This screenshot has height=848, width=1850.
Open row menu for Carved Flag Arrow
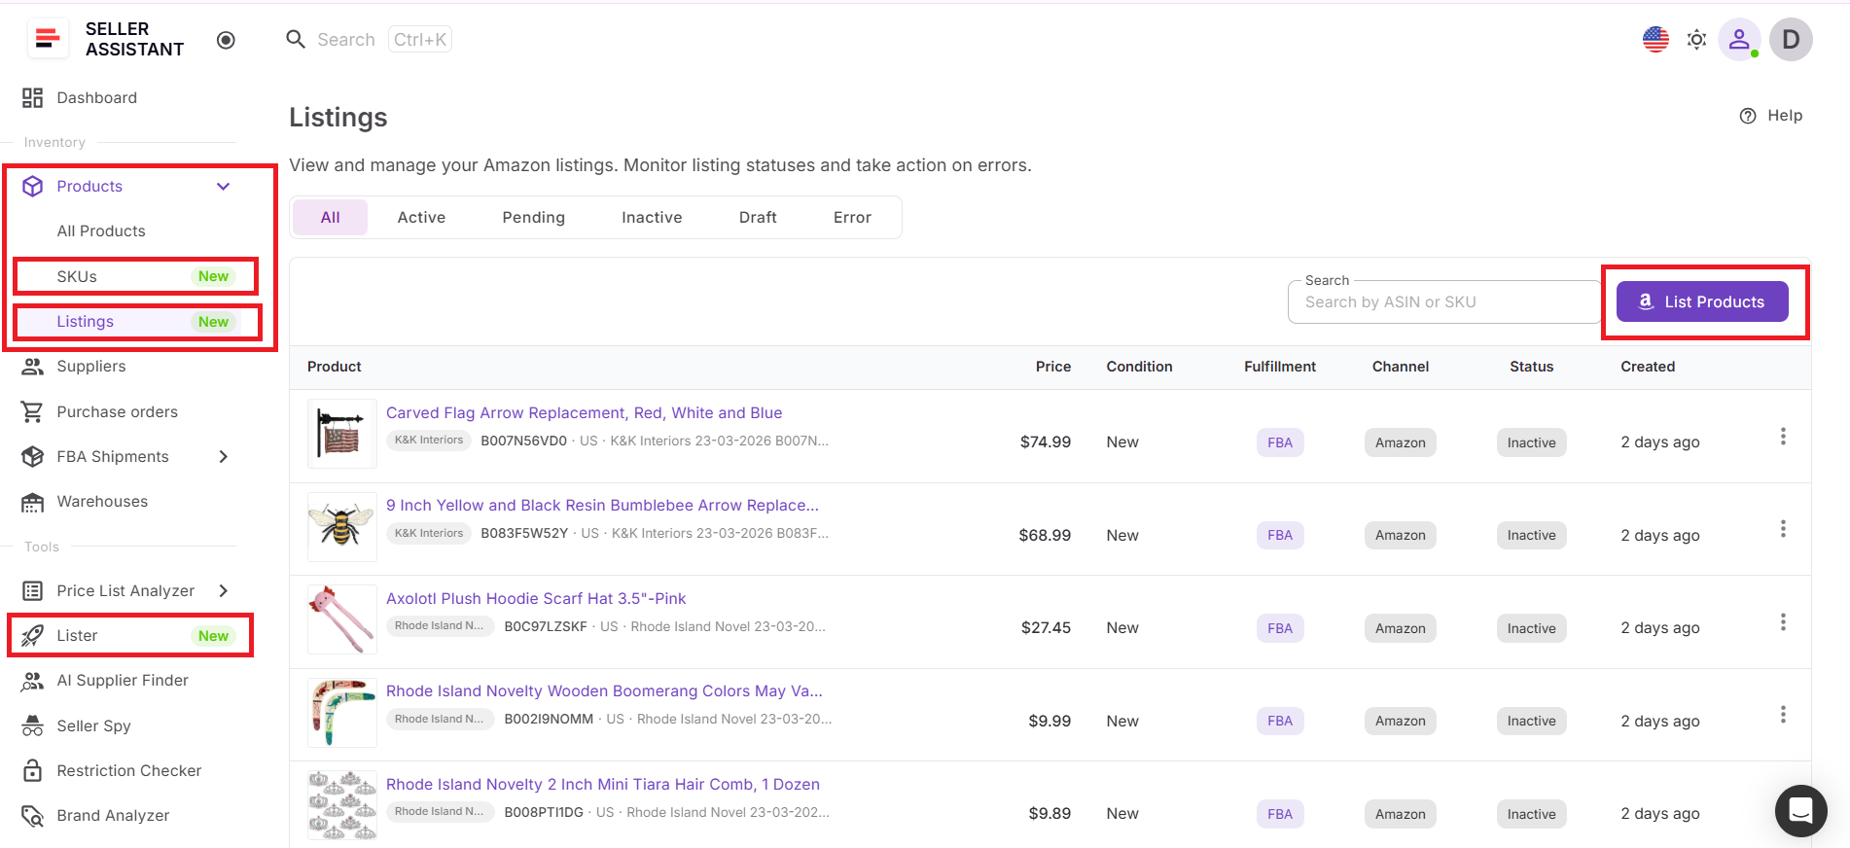point(1783,437)
